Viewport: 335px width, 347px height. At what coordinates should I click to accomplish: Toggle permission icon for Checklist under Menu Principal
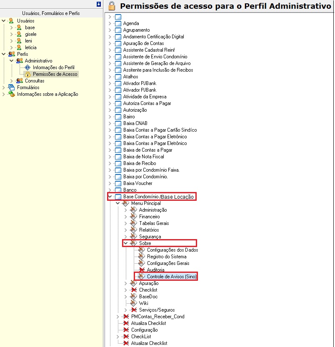(x=133, y=290)
